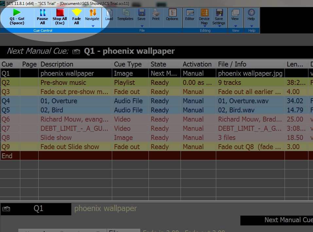This screenshot has width=313, height=232.
Task: Click the Activation column header
Action: tap(197, 64)
